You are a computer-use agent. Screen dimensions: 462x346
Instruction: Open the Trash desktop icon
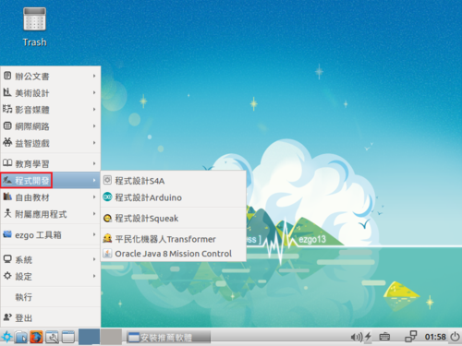[34, 27]
